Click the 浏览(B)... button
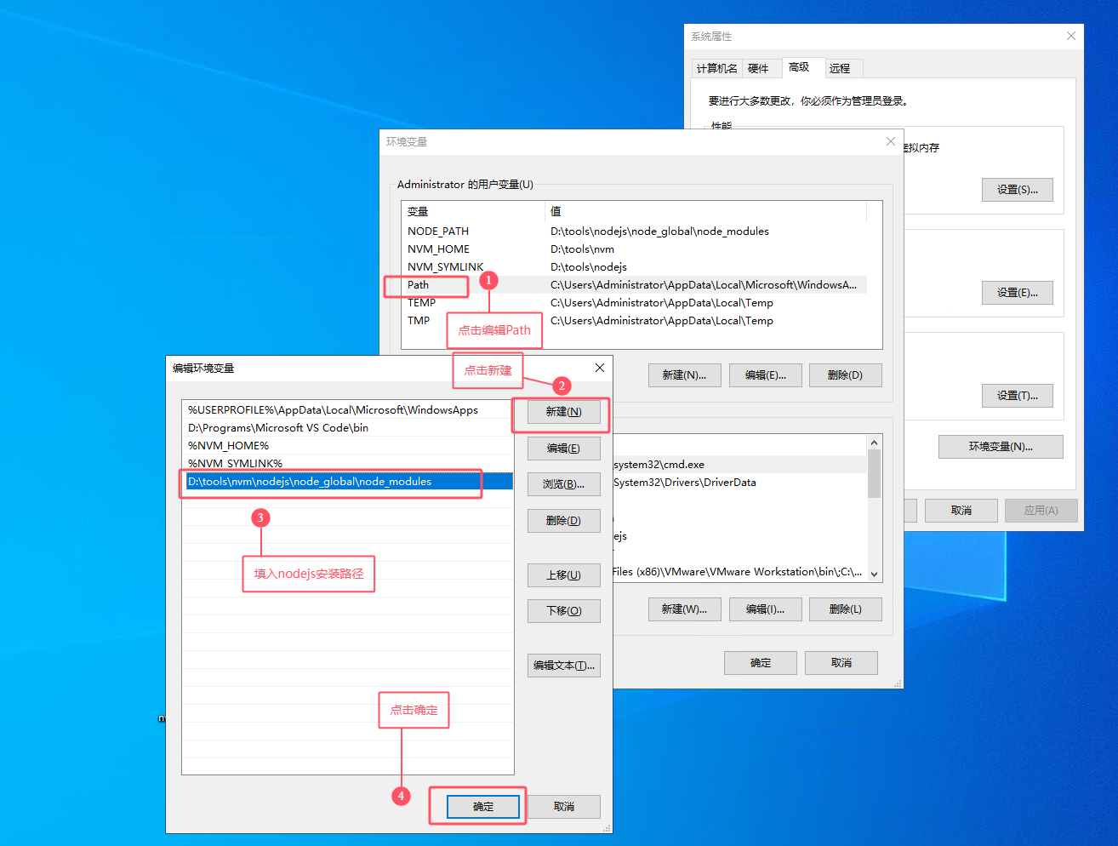This screenshot has width=1118, height=846. point(563,484)
